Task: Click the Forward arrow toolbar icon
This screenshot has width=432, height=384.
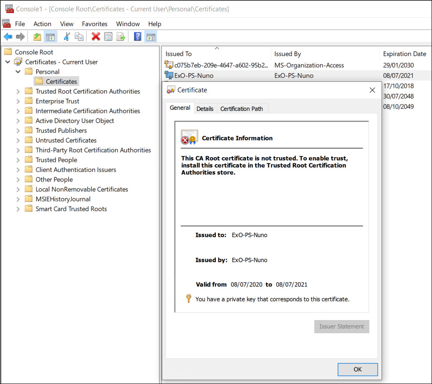Action: [20, 37]
